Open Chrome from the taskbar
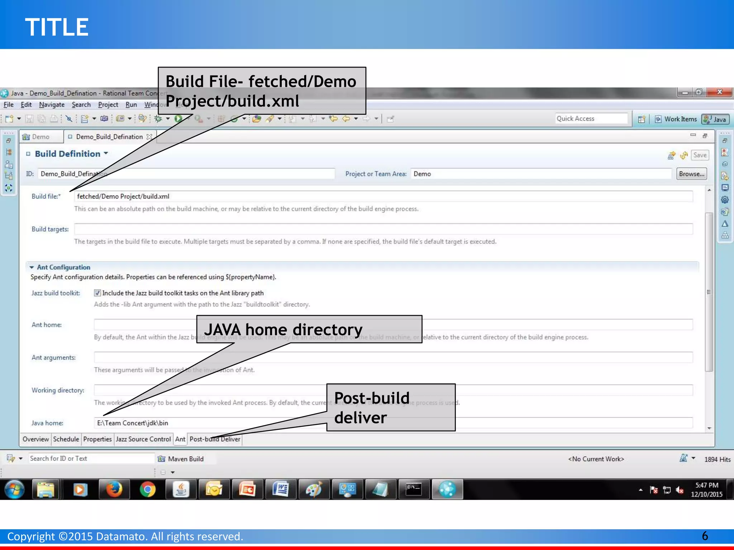Viewport: 734px width, 550px height. click(147, 489)
